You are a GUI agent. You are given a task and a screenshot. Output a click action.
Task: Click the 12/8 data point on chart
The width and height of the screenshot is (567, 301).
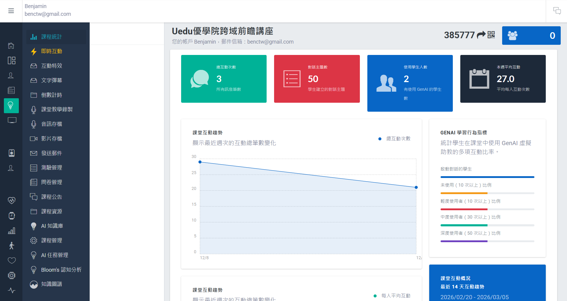(x=200, y=162)
